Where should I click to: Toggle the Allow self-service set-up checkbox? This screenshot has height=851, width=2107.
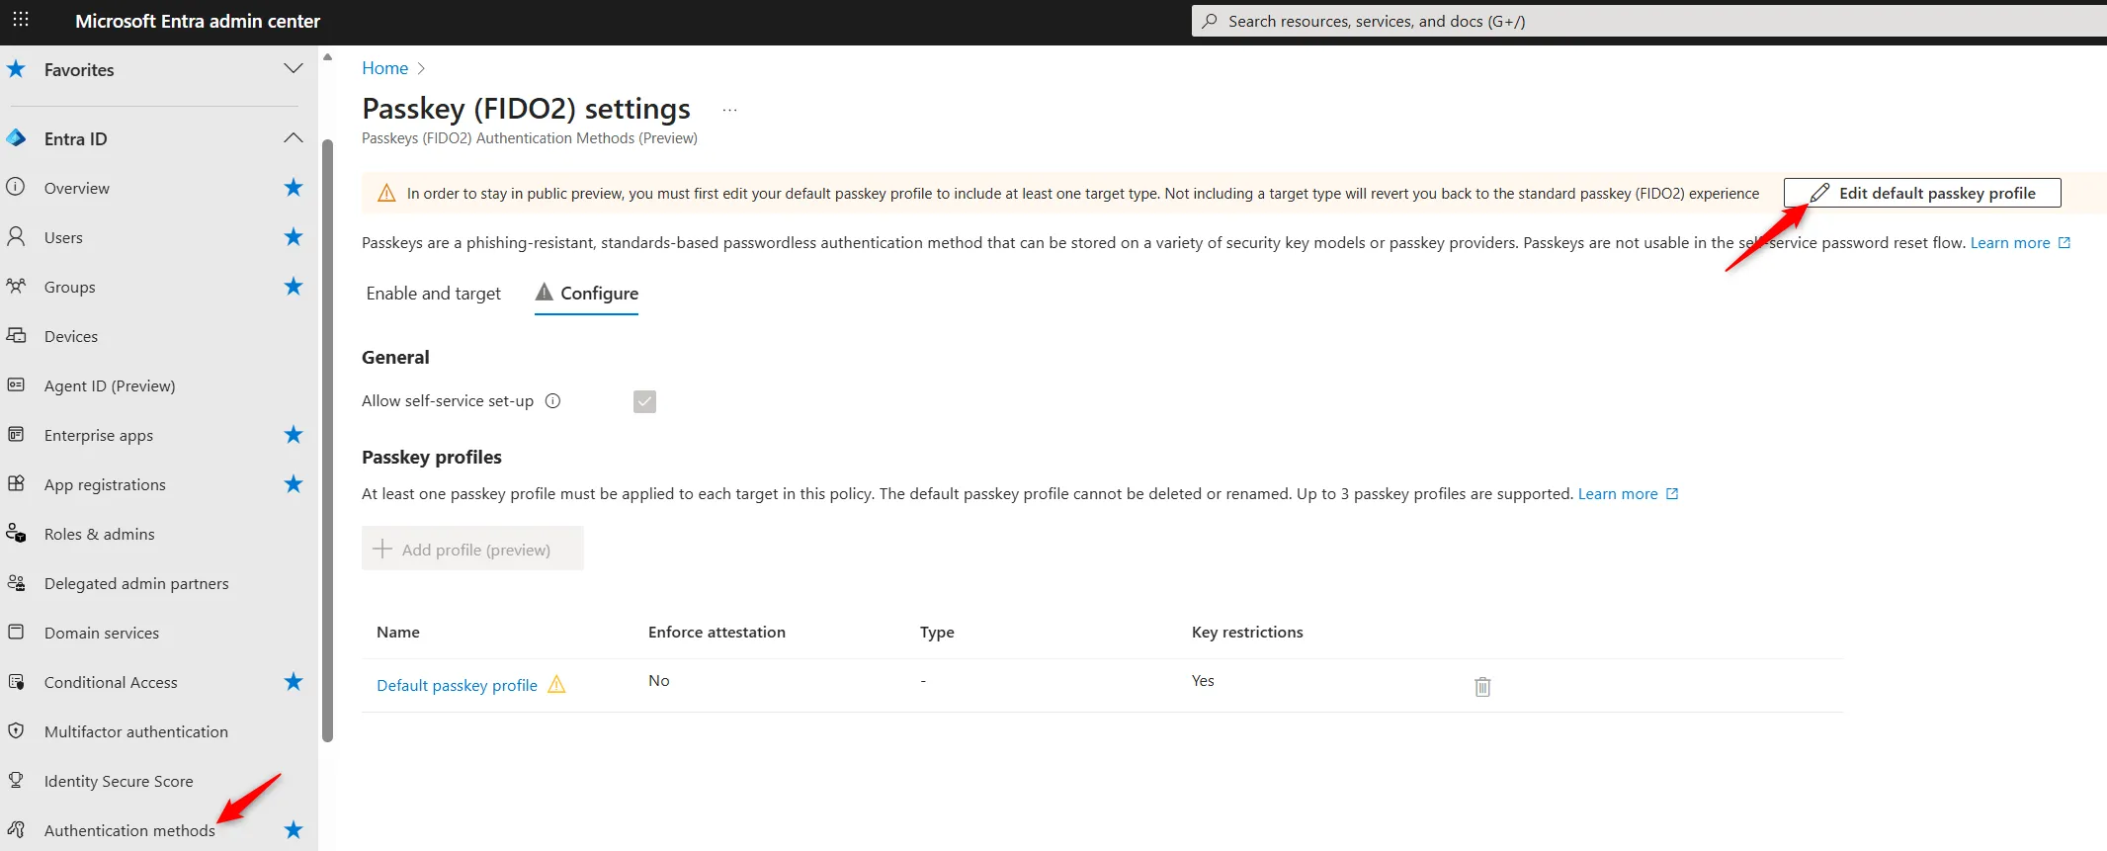(x=644, y=401)
